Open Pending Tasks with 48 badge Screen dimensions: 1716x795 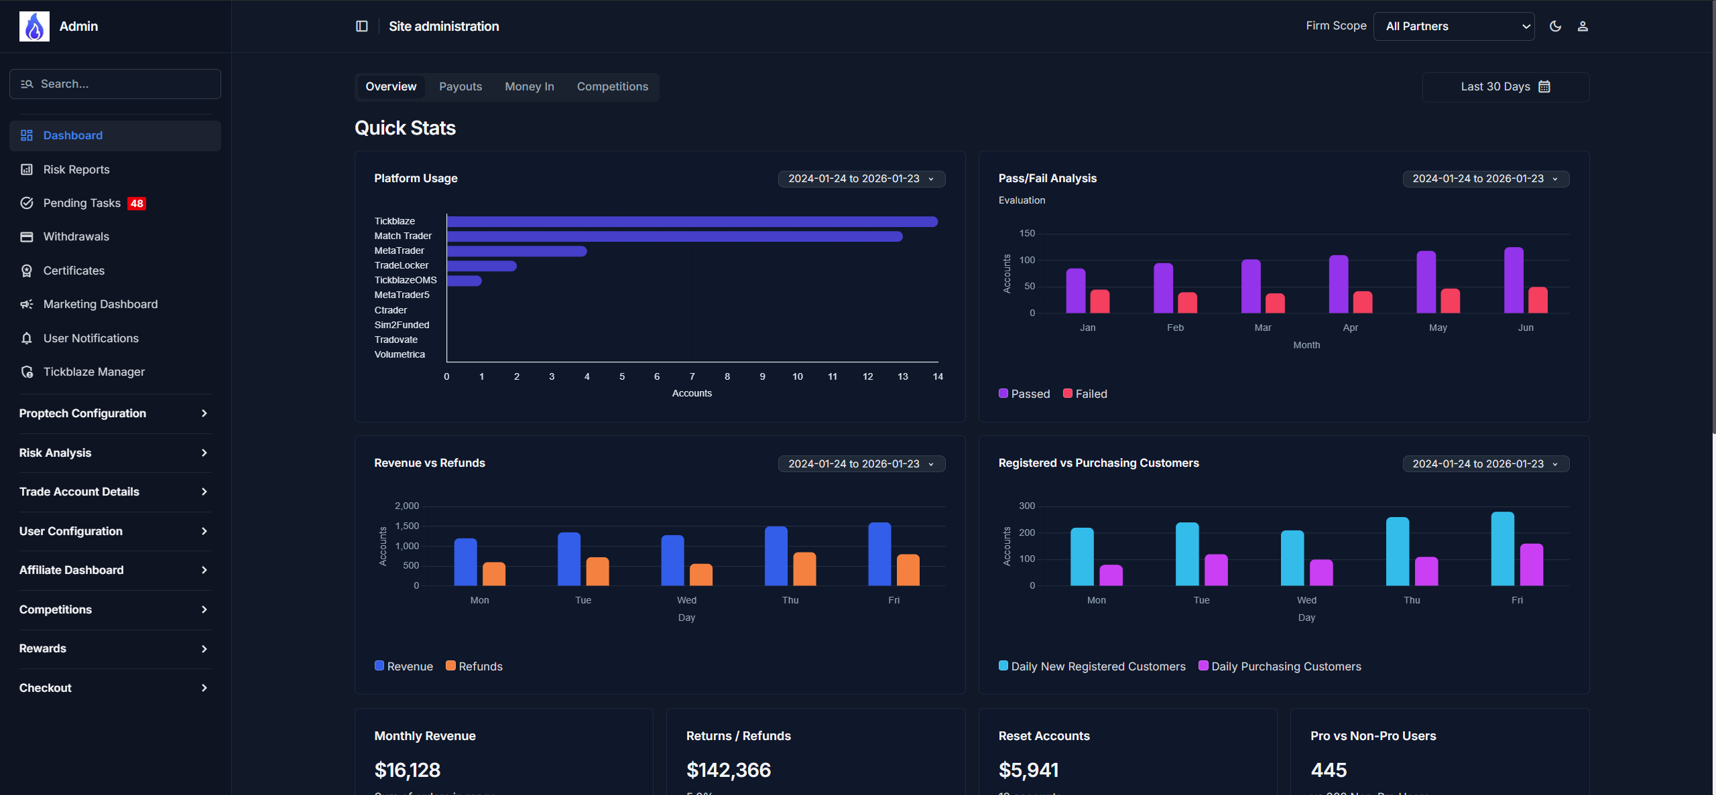(82, 203)
